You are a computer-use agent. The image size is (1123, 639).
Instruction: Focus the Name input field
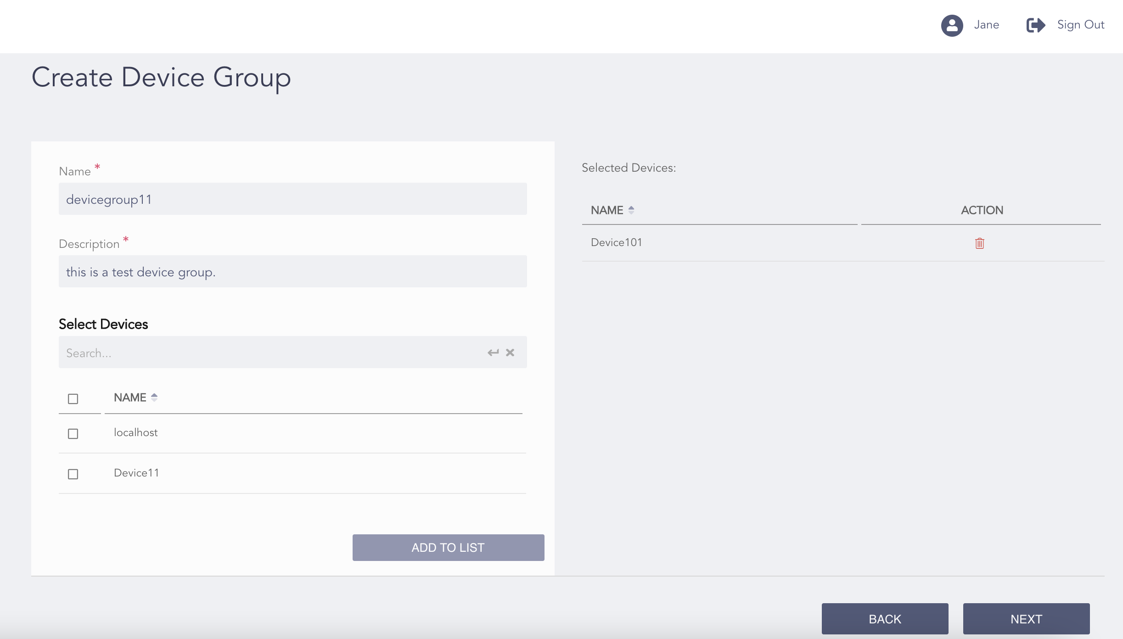(292, 199)
